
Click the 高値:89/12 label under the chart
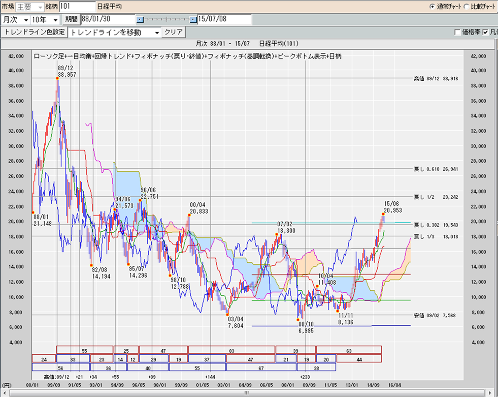pyautogui.click(x=56, y=377)
